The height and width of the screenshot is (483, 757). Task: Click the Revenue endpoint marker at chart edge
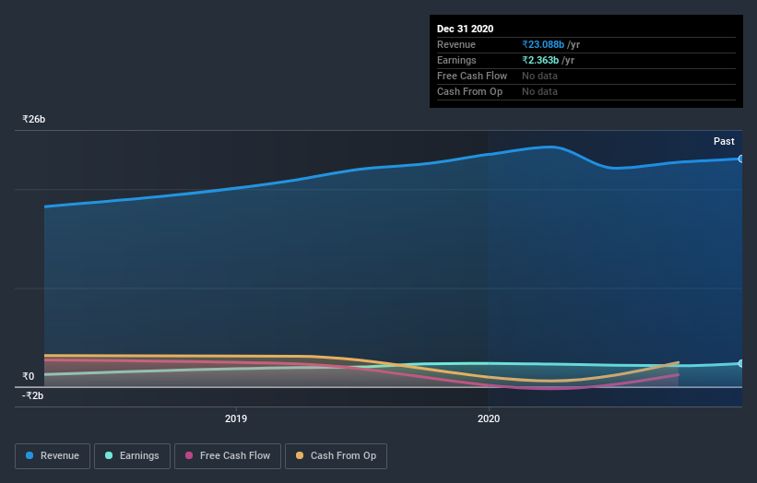[x=741, y=159]
